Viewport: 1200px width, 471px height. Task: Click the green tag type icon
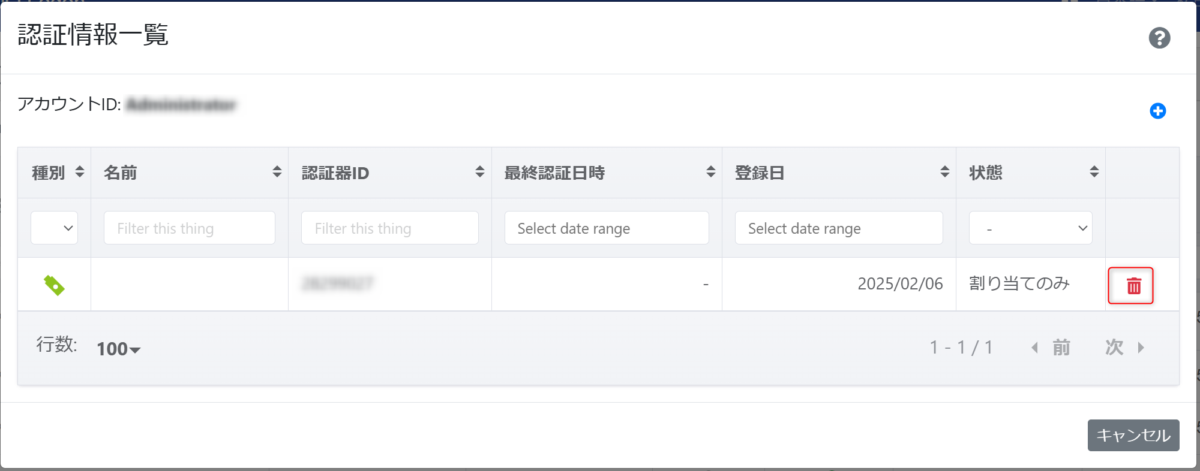click(x=54, y=285)
